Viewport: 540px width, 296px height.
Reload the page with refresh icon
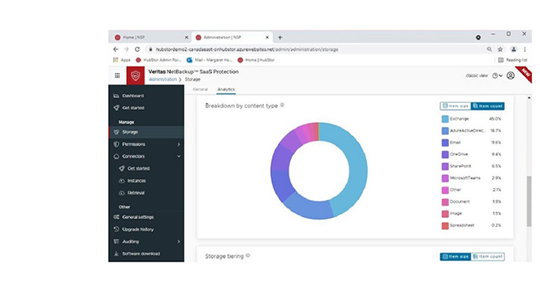(137, 49)
